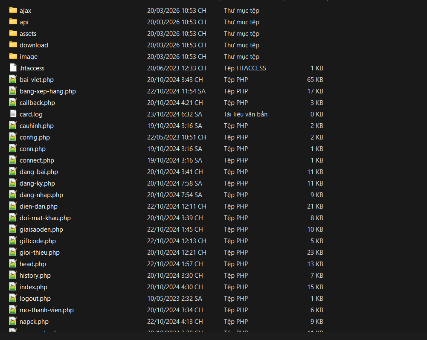Select the cauhinh.php file icon
427x340 pixels.
point(13,125)
